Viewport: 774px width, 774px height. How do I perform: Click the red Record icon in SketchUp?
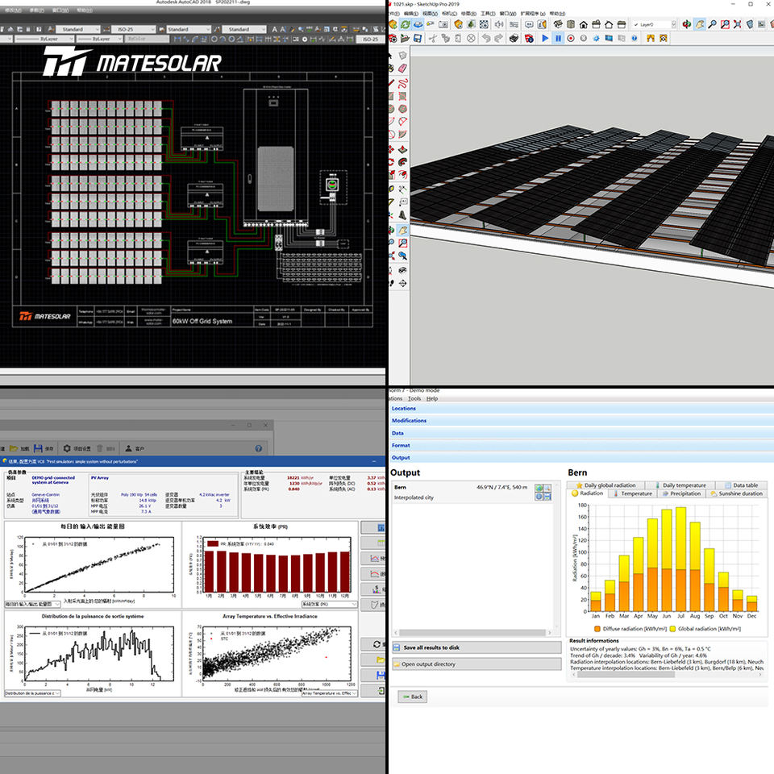point(571,38)
